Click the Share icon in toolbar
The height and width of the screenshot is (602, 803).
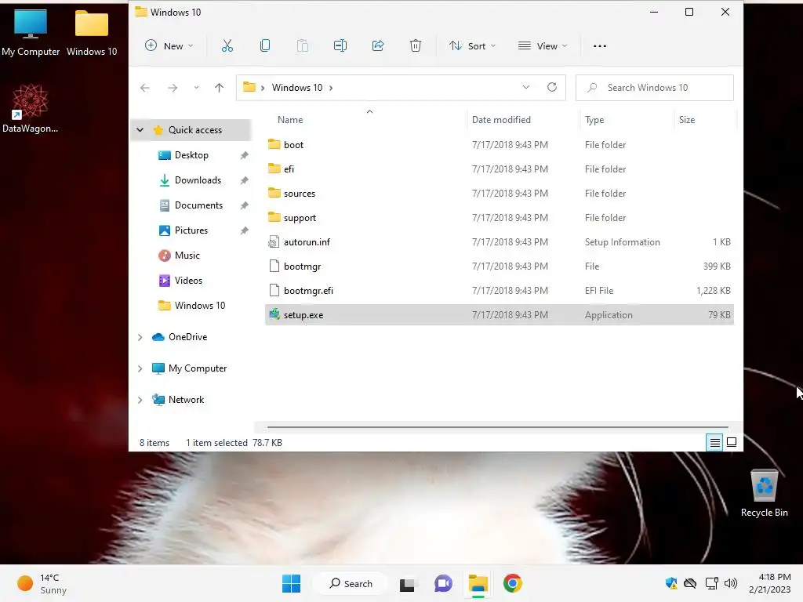[378, 46]
